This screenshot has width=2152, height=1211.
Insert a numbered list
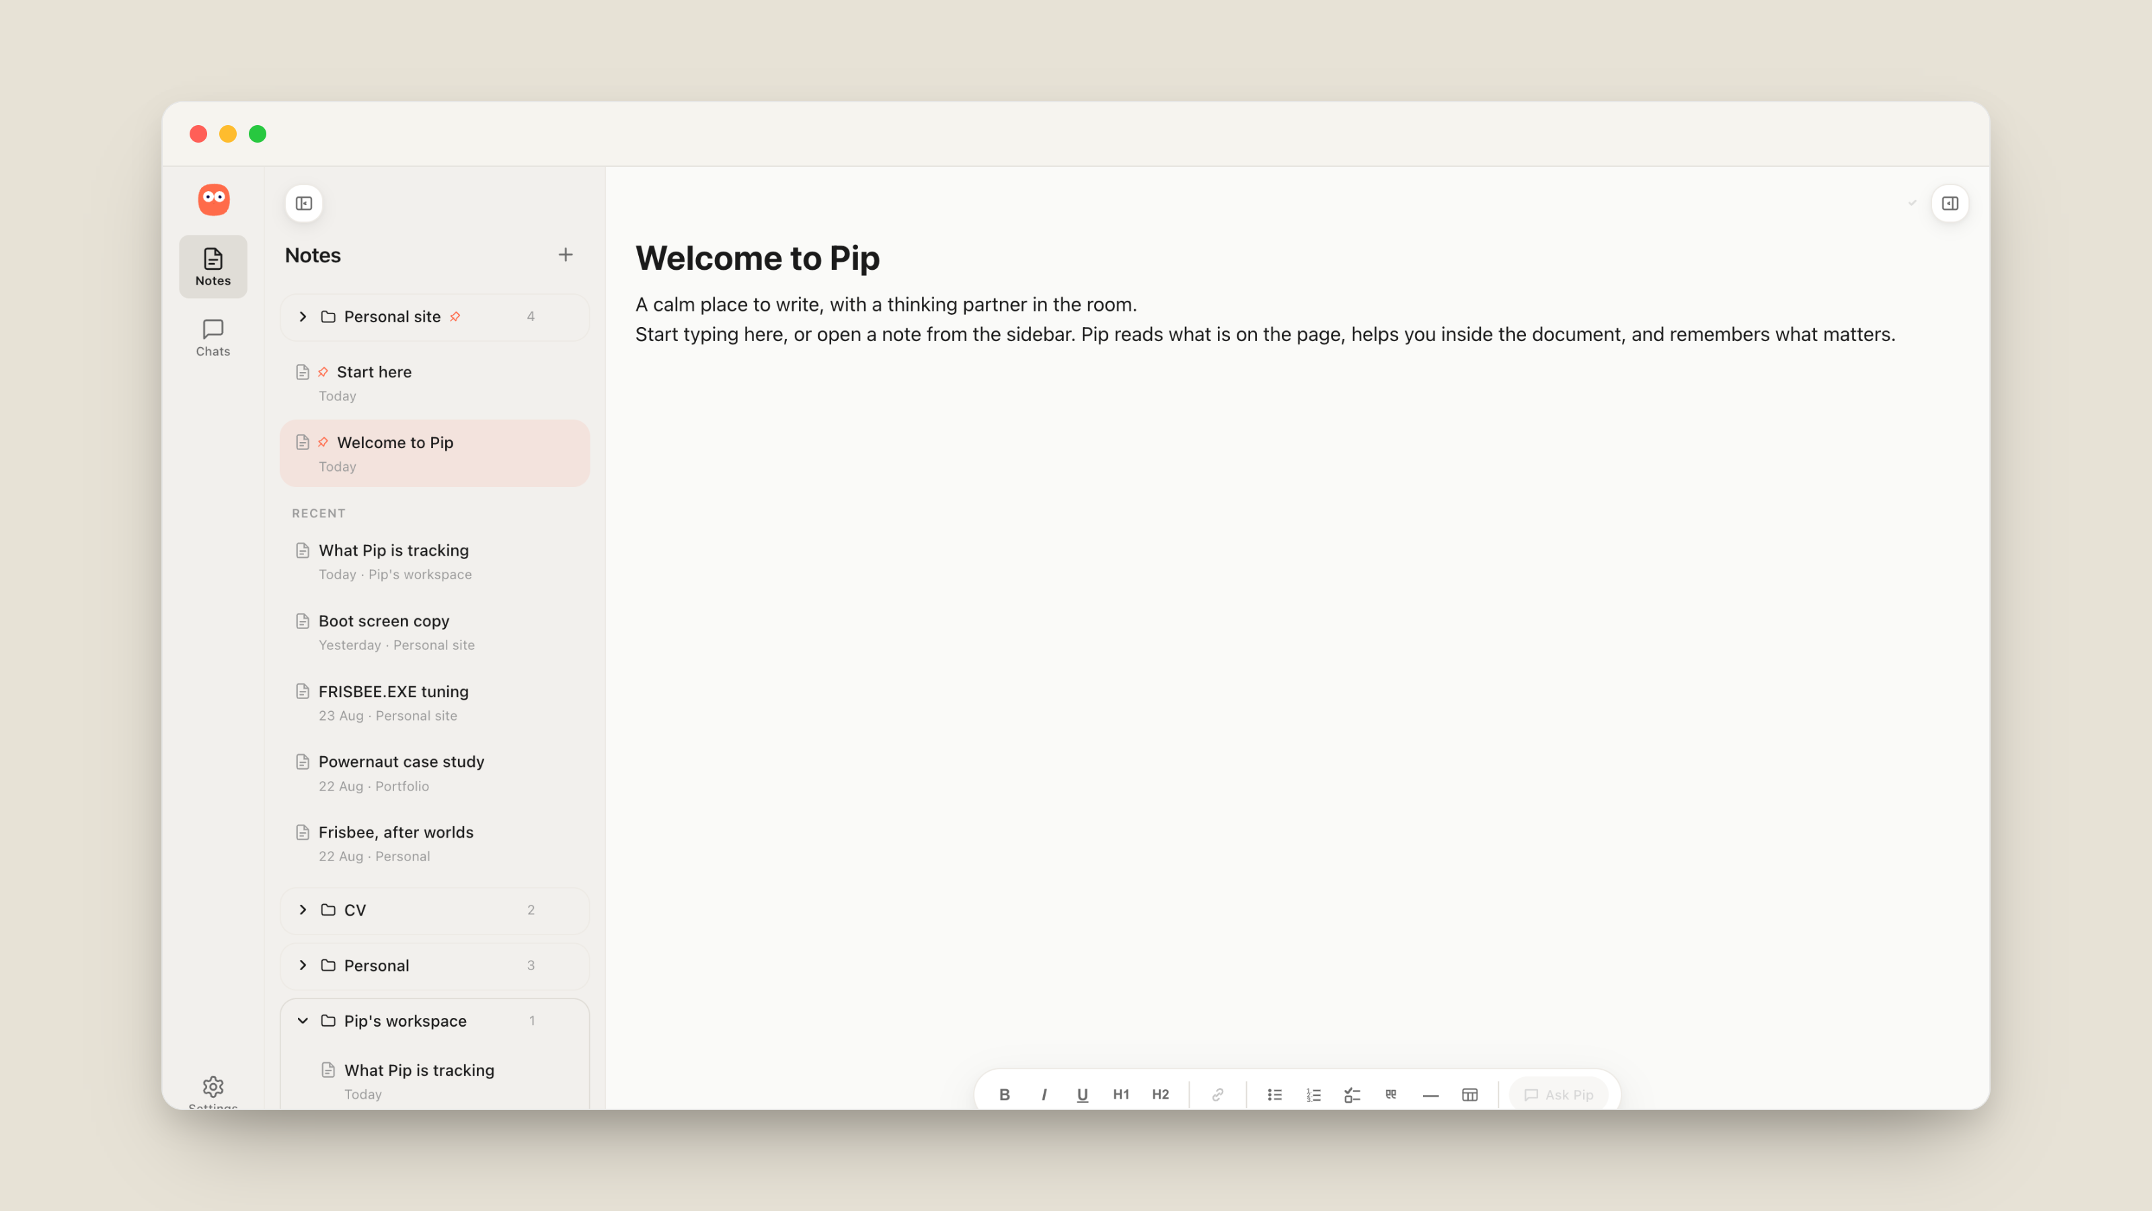click(x=1314, y=1095)
